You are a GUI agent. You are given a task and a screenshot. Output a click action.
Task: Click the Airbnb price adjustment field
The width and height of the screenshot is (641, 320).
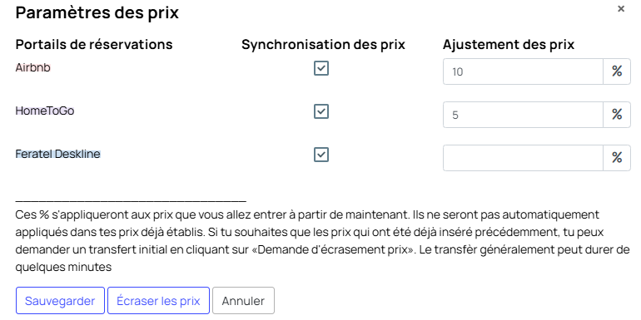523,71
